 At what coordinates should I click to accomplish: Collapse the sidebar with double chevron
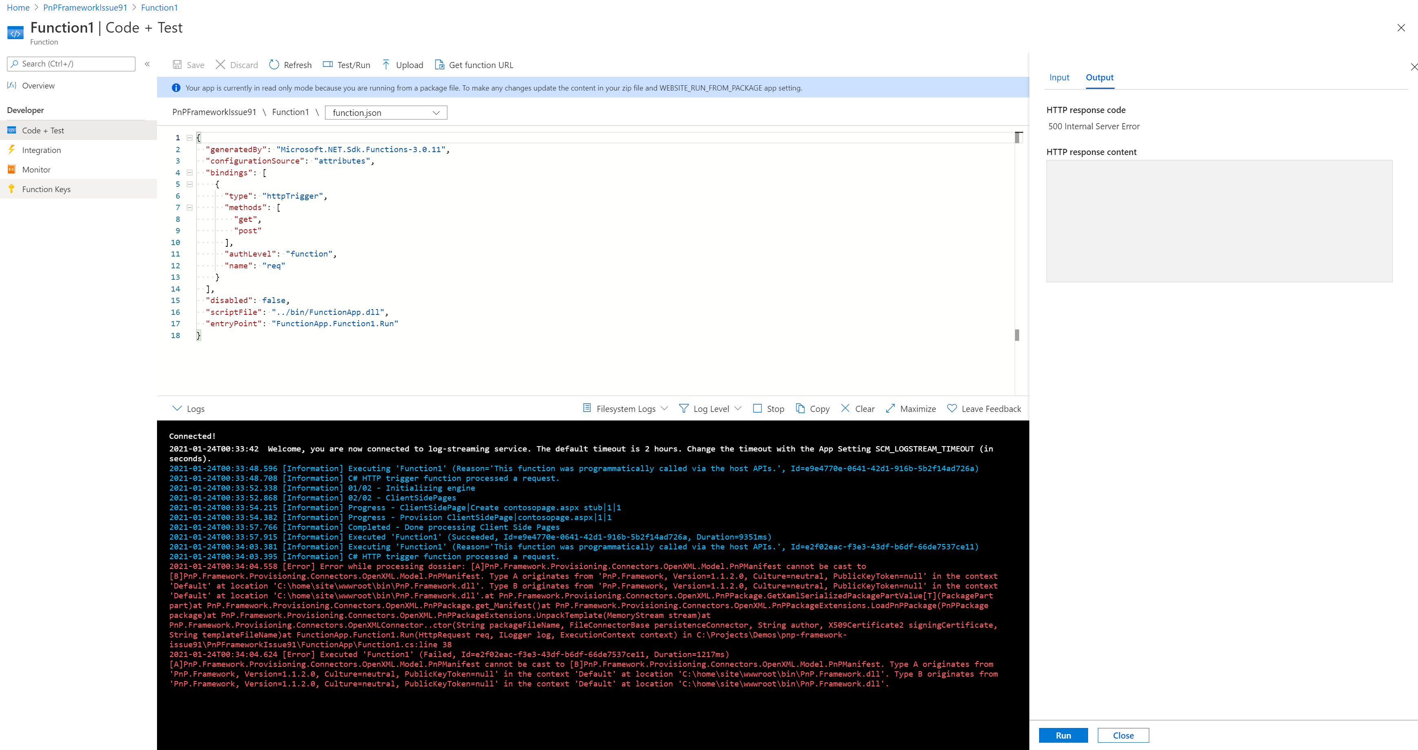click(148, 64)
